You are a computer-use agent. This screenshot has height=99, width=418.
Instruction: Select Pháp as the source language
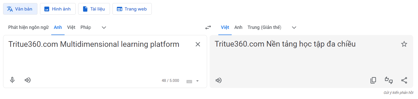[86, 27]
